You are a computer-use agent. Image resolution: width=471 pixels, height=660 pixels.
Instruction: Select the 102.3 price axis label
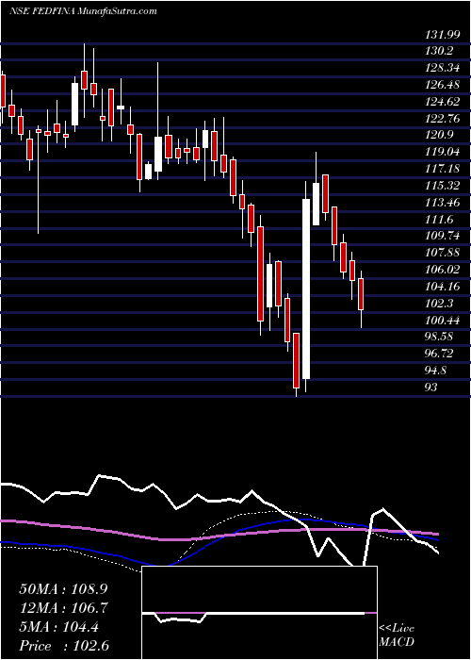coord(440,303)
